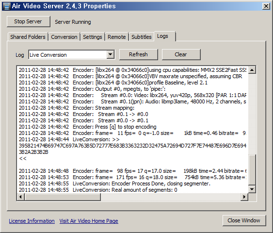Refresh the log output

(138, 54)
